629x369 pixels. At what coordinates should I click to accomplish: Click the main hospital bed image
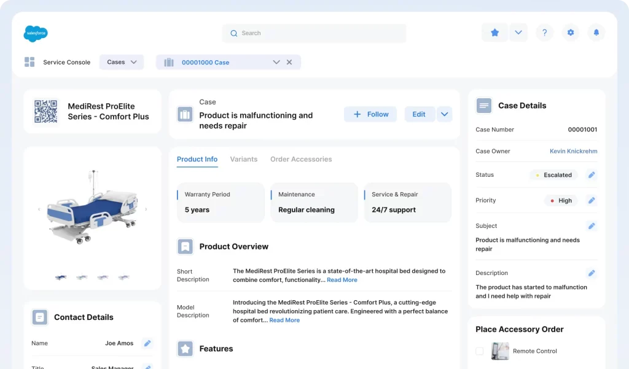click(93, 208)
